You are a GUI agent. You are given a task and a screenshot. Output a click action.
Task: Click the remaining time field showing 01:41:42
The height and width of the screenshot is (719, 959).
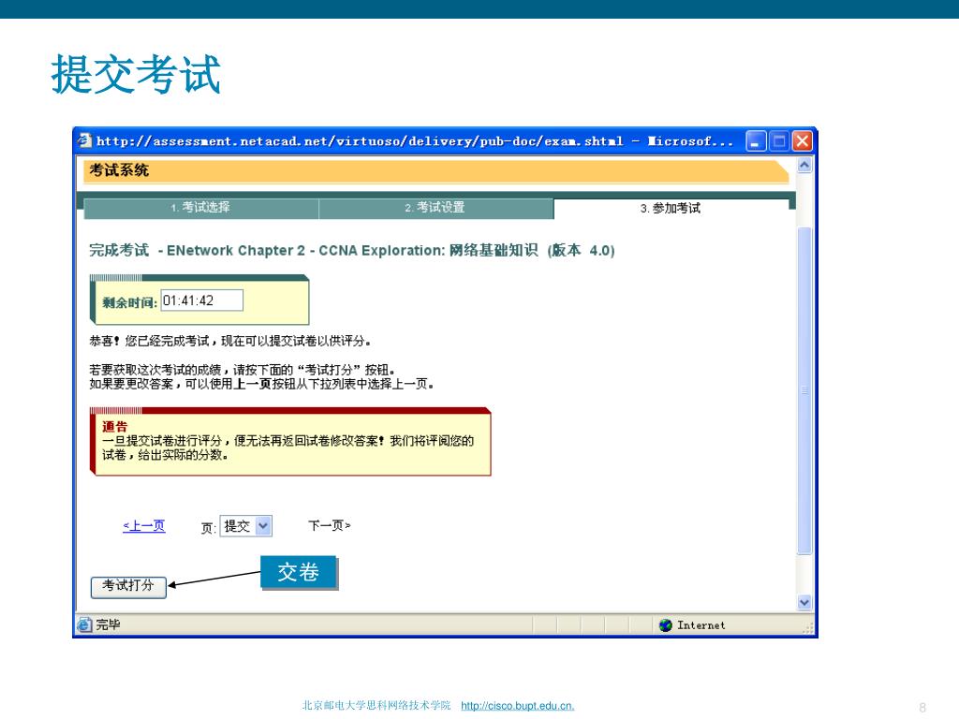(x=202, y=301)
